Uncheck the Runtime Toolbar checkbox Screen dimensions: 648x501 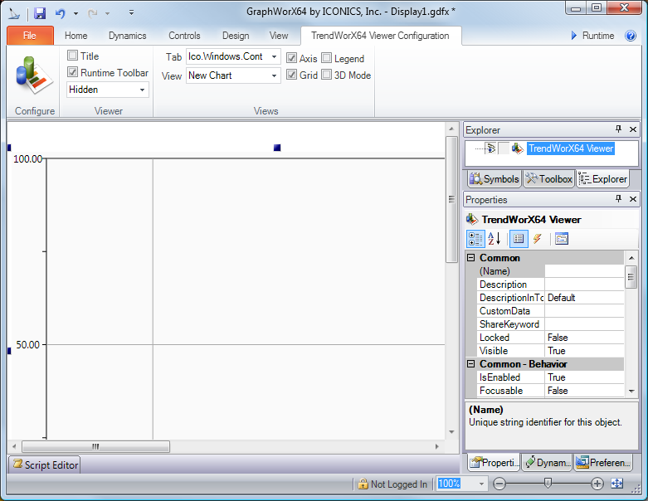pos(73,72)
